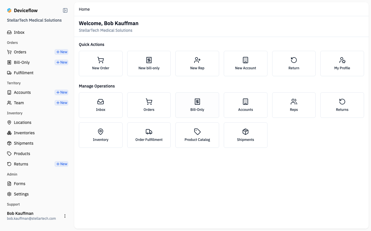This screenshot has width=371, height=231.
Task: Click the Home breadcrumb
Action: 84,9
